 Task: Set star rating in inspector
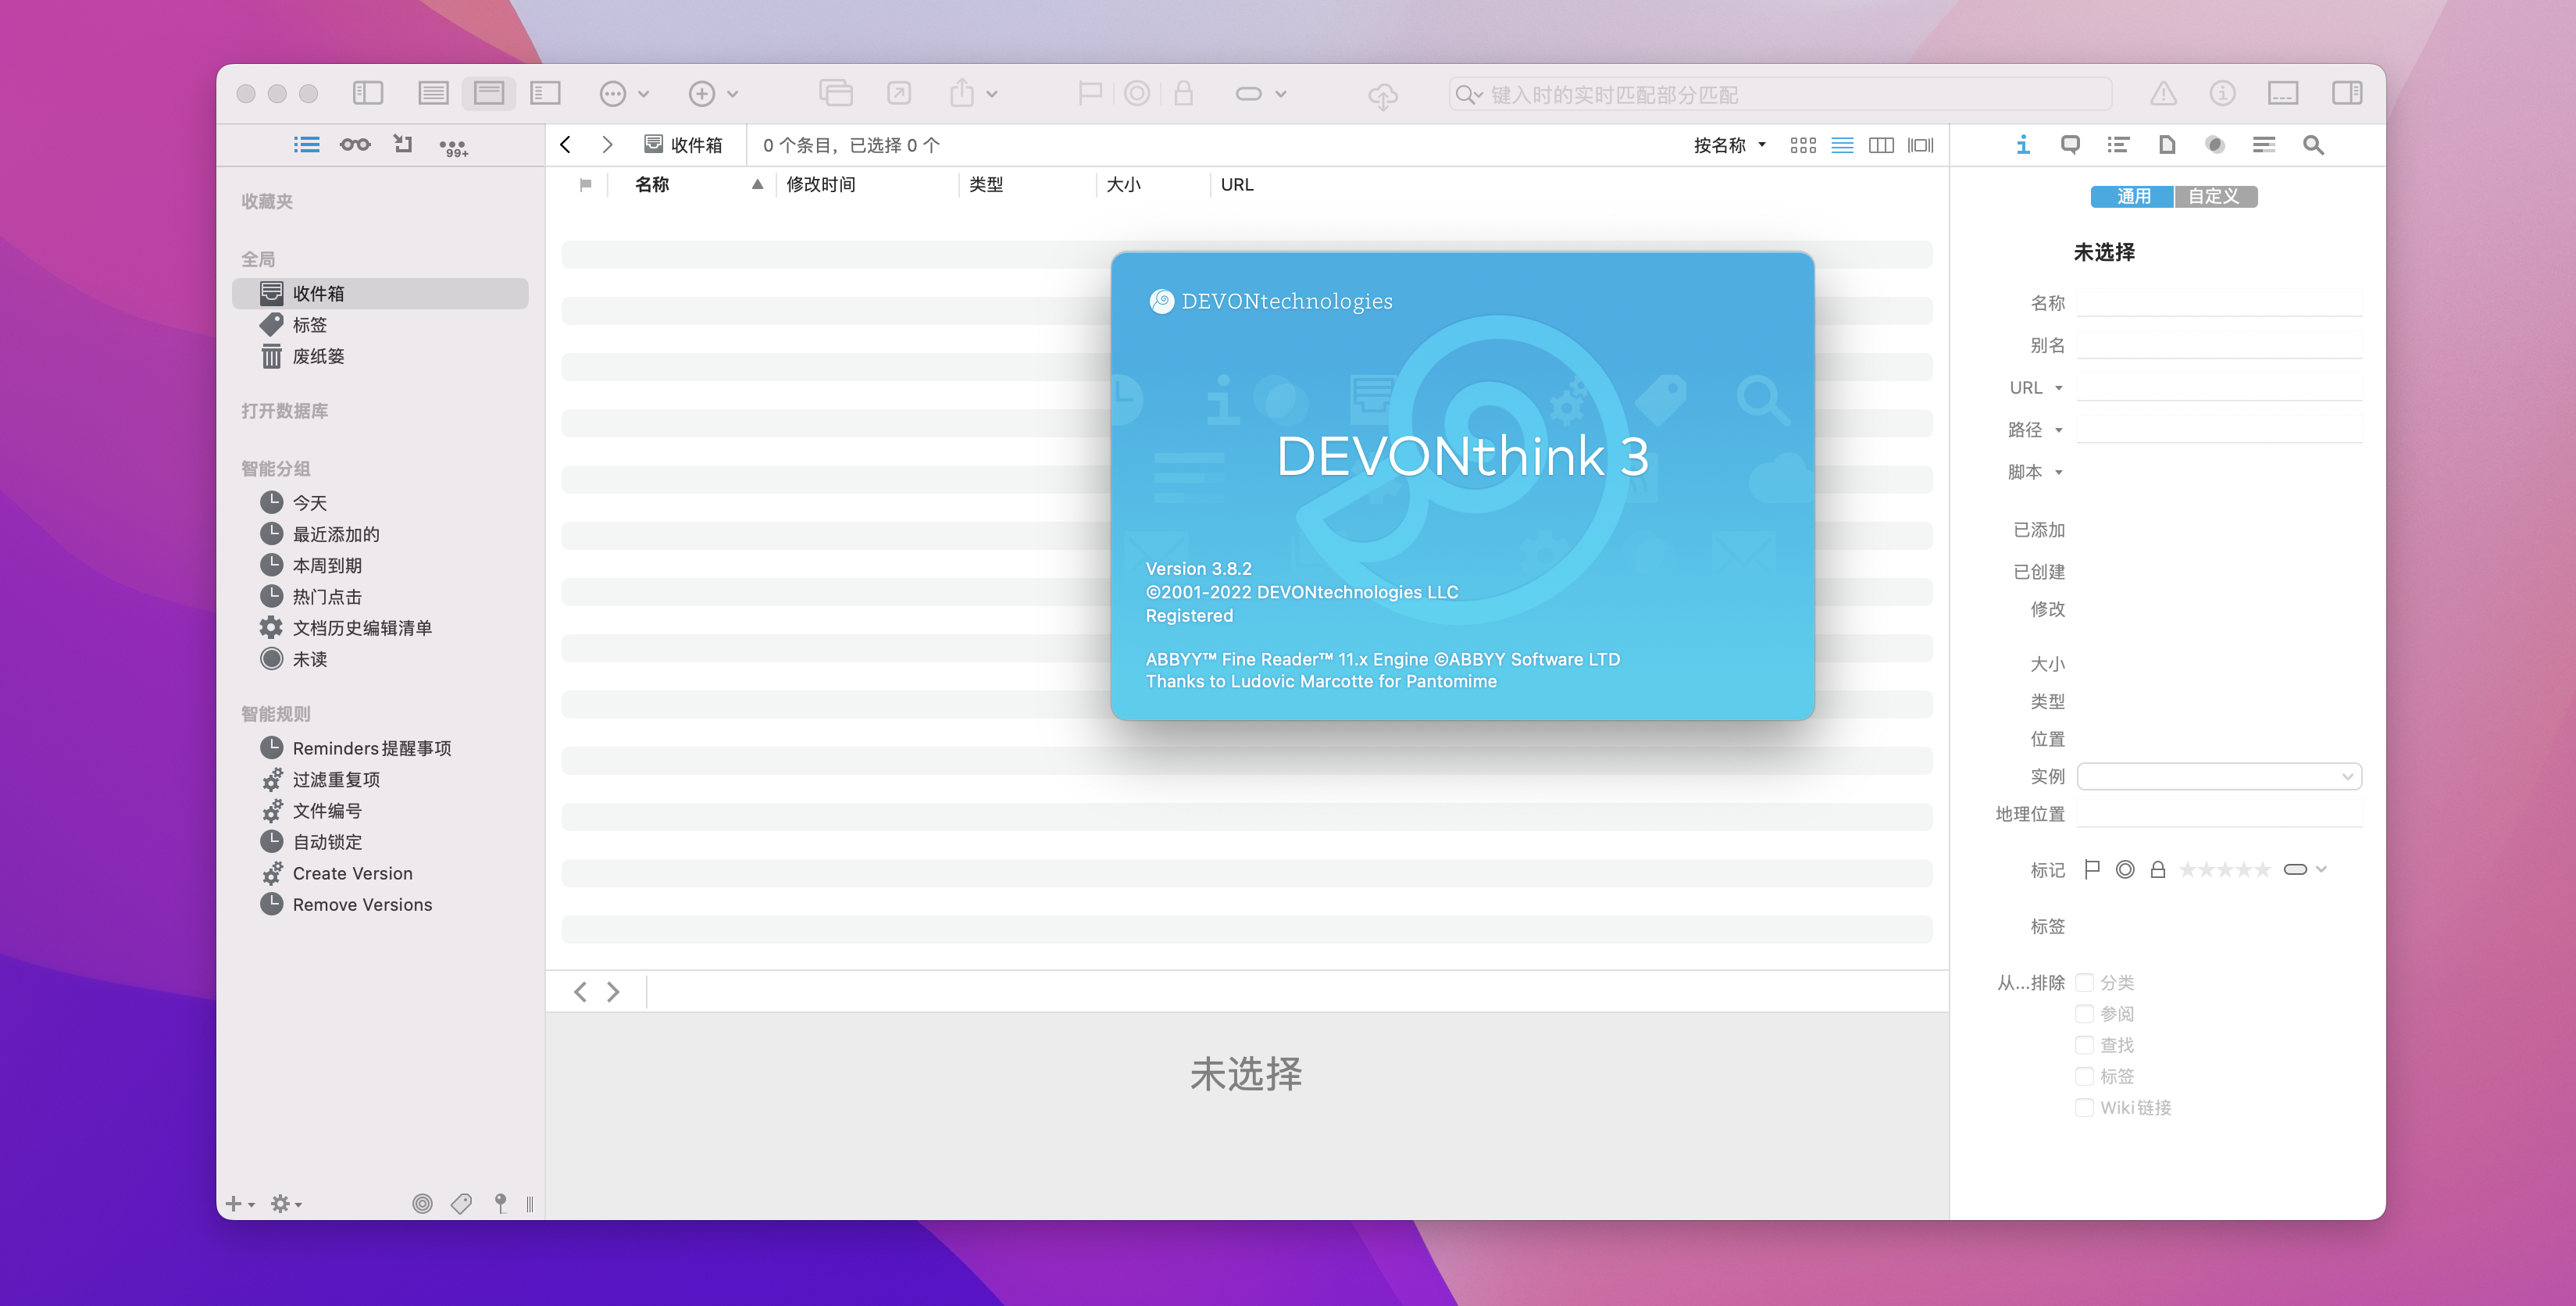click(x=2224, y=870)
